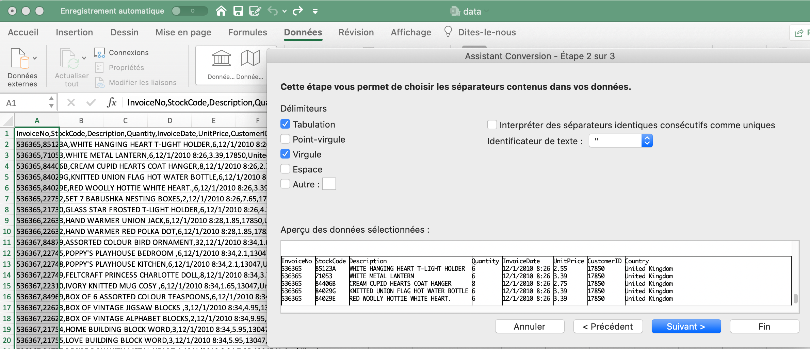The height and width of the screenshot is (349, 810).
Task: Toggle the Enregistrement automatique switch
Action: [x=190, y=11]
